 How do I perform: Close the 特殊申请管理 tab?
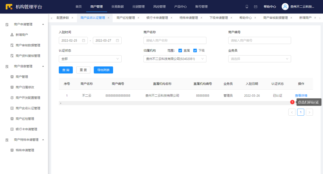point(201,18)
